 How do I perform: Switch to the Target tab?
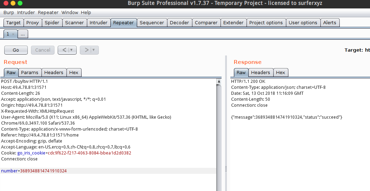(13, 22)
